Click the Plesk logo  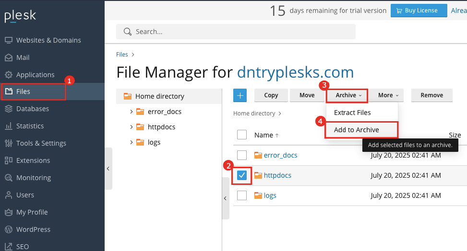tap(20, 16)
